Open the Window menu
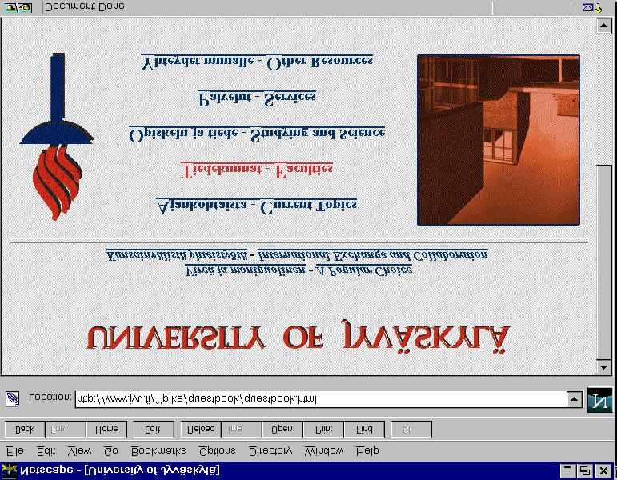Screen dimensions: 617x480 click(x=324, y=451)
